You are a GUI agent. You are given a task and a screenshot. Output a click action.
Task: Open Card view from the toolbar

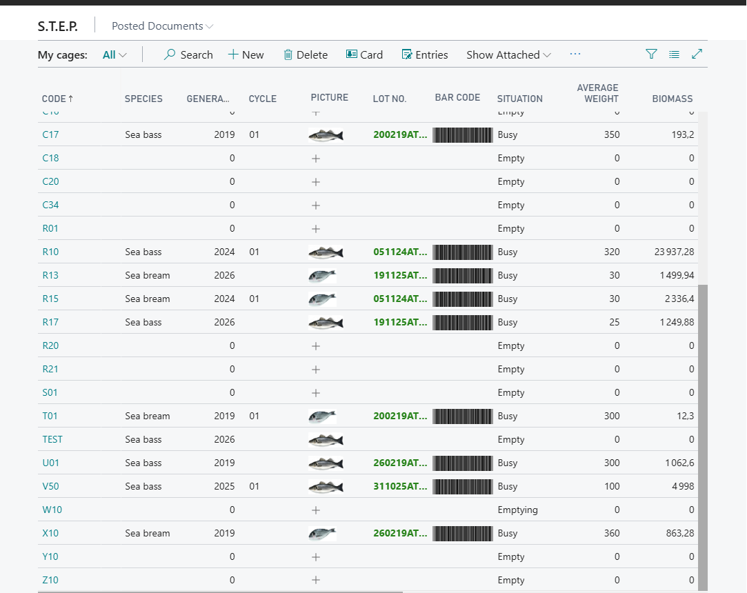point(364,54)
